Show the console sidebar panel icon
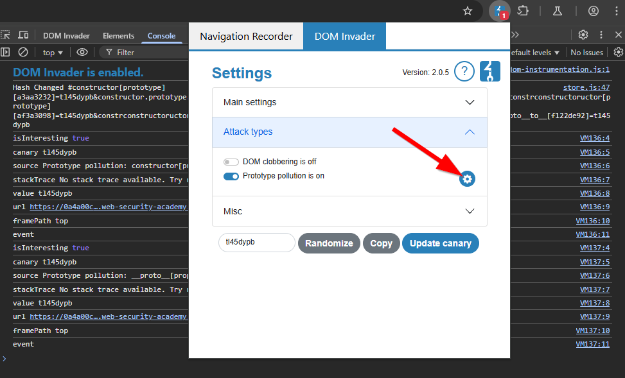Image resolution: width=625 pixels, height=378 pixels. click(x=5, y=52)
